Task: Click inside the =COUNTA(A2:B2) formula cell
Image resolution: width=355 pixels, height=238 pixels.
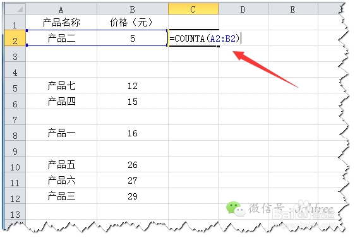Action: [193, 39]
